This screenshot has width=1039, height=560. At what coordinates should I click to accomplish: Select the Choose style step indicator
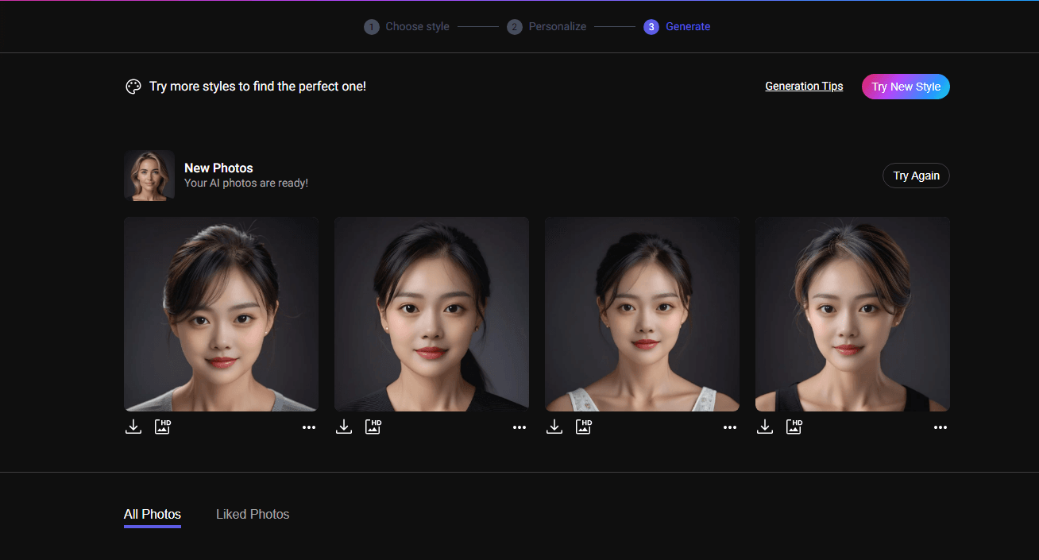pos(406,26)
